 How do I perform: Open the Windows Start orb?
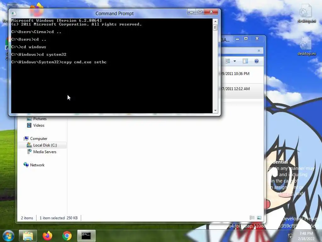(x=8, y=236)
